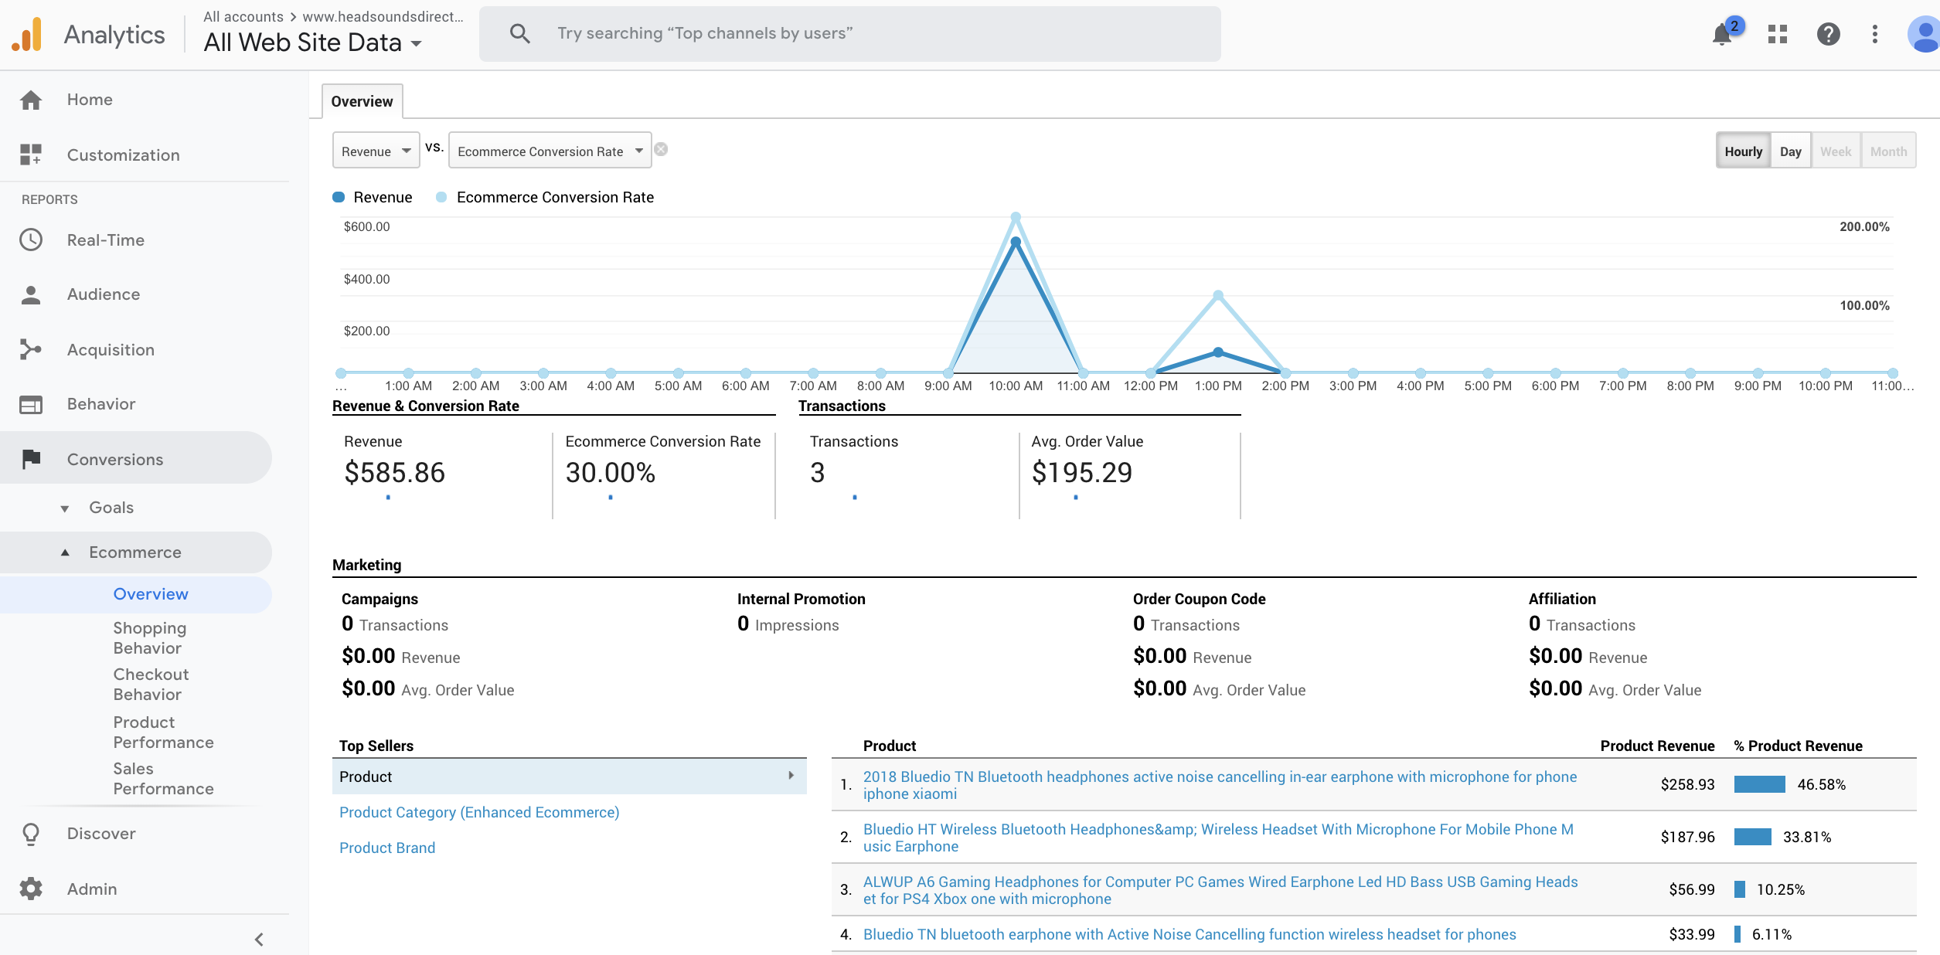
Task: Open the Shopping Behavior report
Action: (x=150, y=637)
